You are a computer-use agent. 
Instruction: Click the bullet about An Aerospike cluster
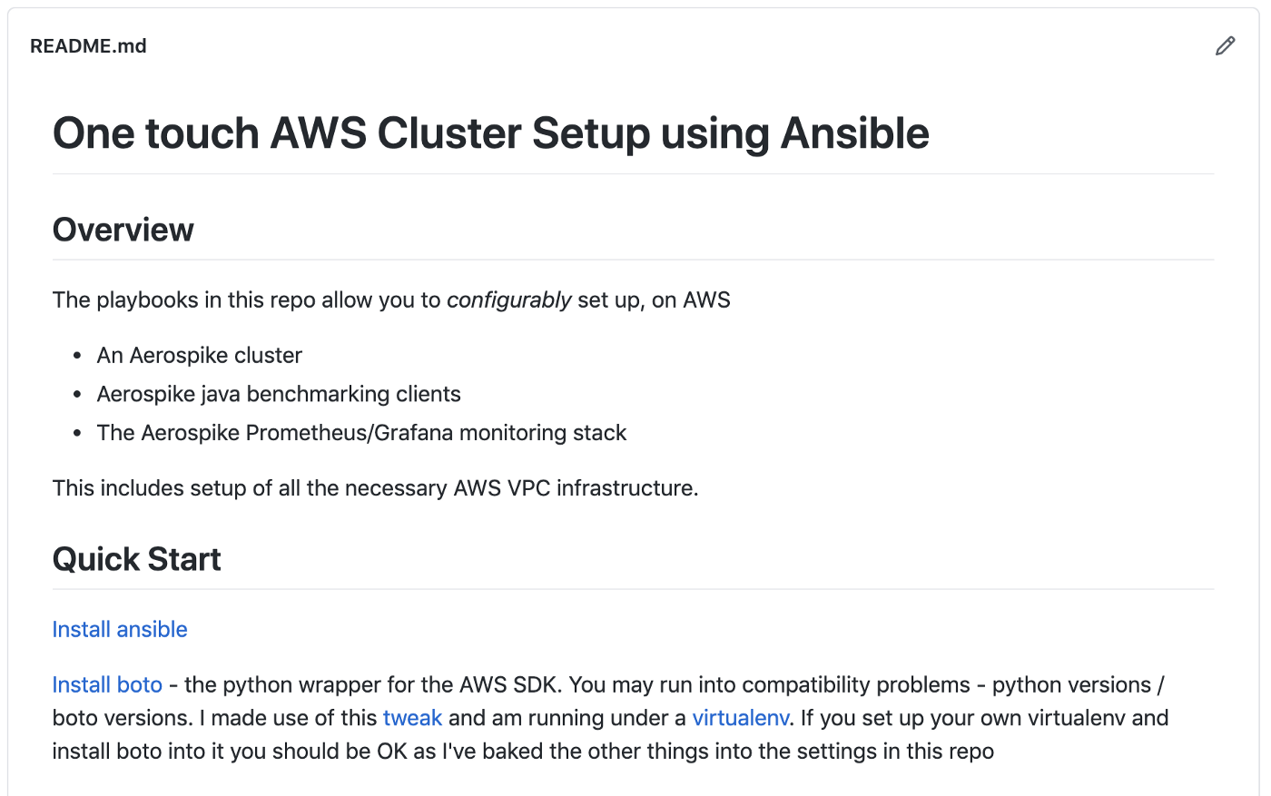[199, 355]
